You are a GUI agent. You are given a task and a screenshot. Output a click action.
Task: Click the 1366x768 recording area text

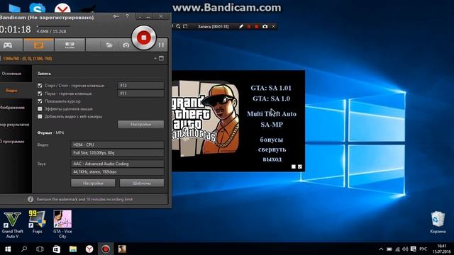(28, 59)
